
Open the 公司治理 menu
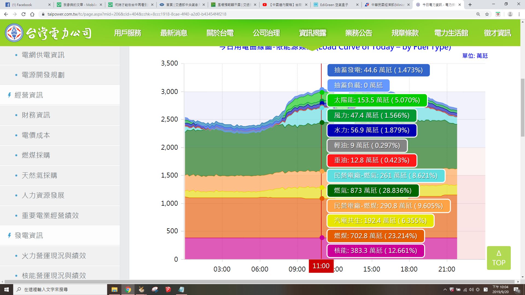(266, 33)
